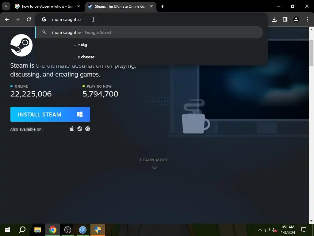The height and width of the screenshot is (236, 314).
Task: Open Windows taskbar search
Action: [22, 230]
